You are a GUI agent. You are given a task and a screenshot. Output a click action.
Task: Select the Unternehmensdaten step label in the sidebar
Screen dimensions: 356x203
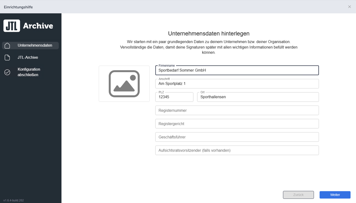tap(35, 45)
